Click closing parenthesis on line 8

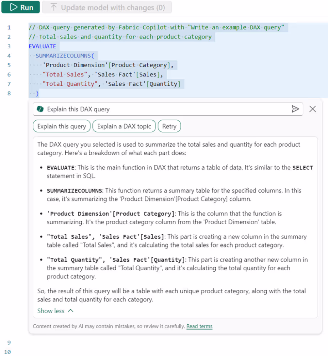[37, 93]
